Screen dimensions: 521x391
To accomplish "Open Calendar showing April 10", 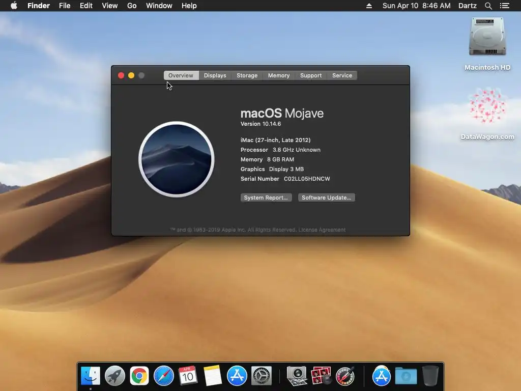I will (x=188, y=376).
